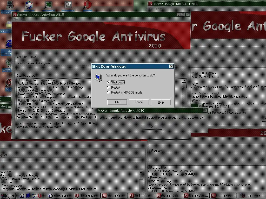Image resolution: width=266 pixels, height=199 pixels.
Task: Select Virus.Win9x.Fuze row in main window list
Action: pos(54,107)
